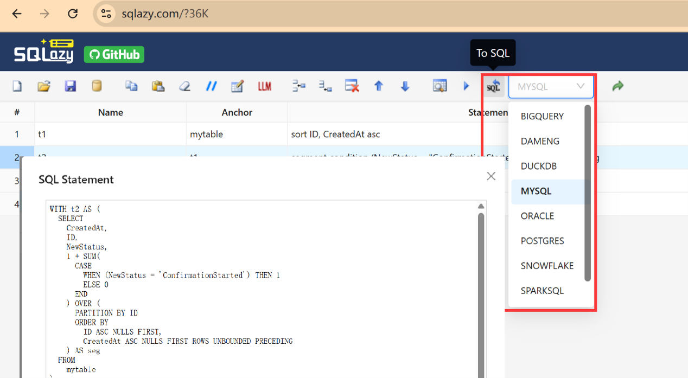Reload the sqlazy.com page
688x378 pixels.
(x=72, y=14)
